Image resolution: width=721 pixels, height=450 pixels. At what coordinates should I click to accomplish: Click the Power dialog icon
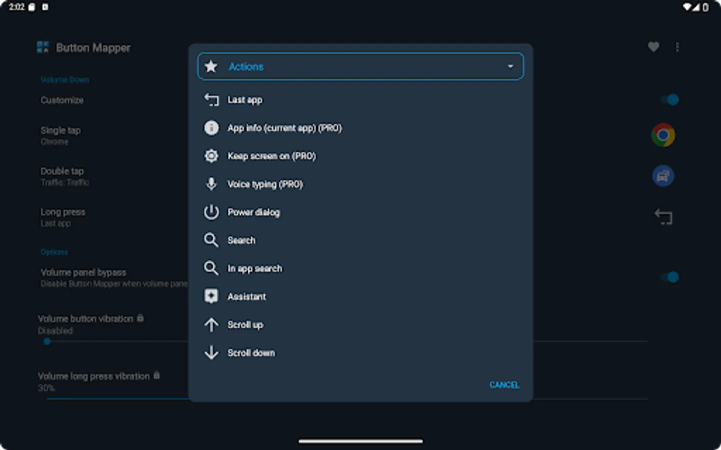click(x=211, y=212)
